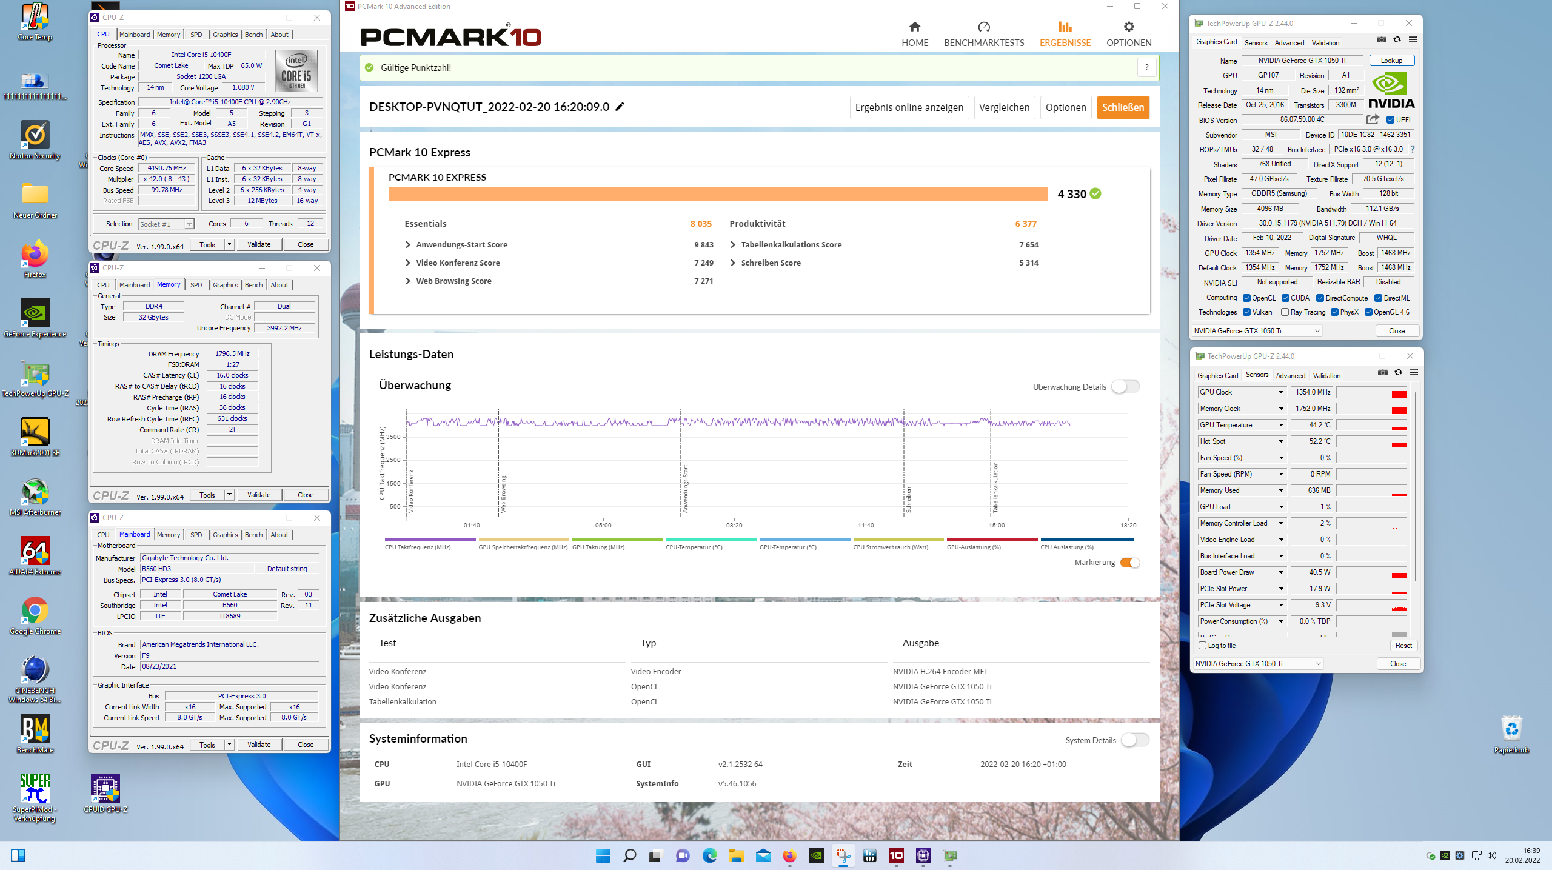Enable the Log to file checkbox
Screen dimensions: 1552x870
[x=1202, y=646]
